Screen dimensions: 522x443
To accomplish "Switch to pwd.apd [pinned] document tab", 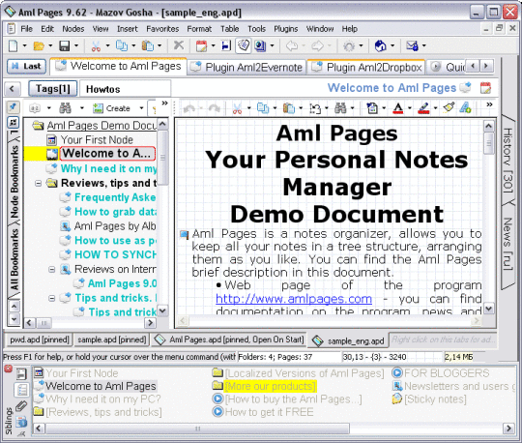I will click(x=40, y=340).
